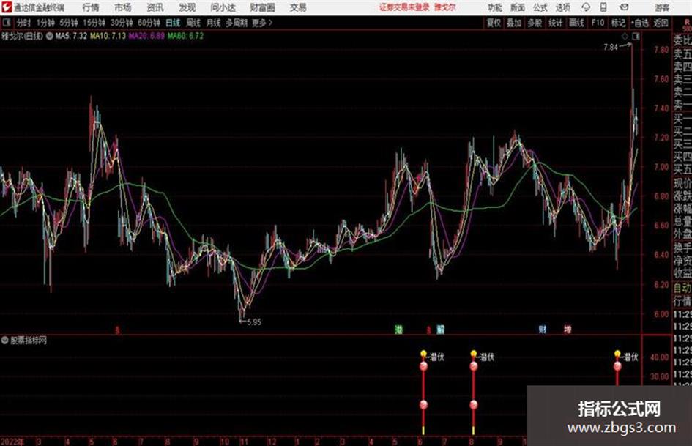
Task: Click the 现价 row in the quote panel
Action: click(x=682, y=183)
